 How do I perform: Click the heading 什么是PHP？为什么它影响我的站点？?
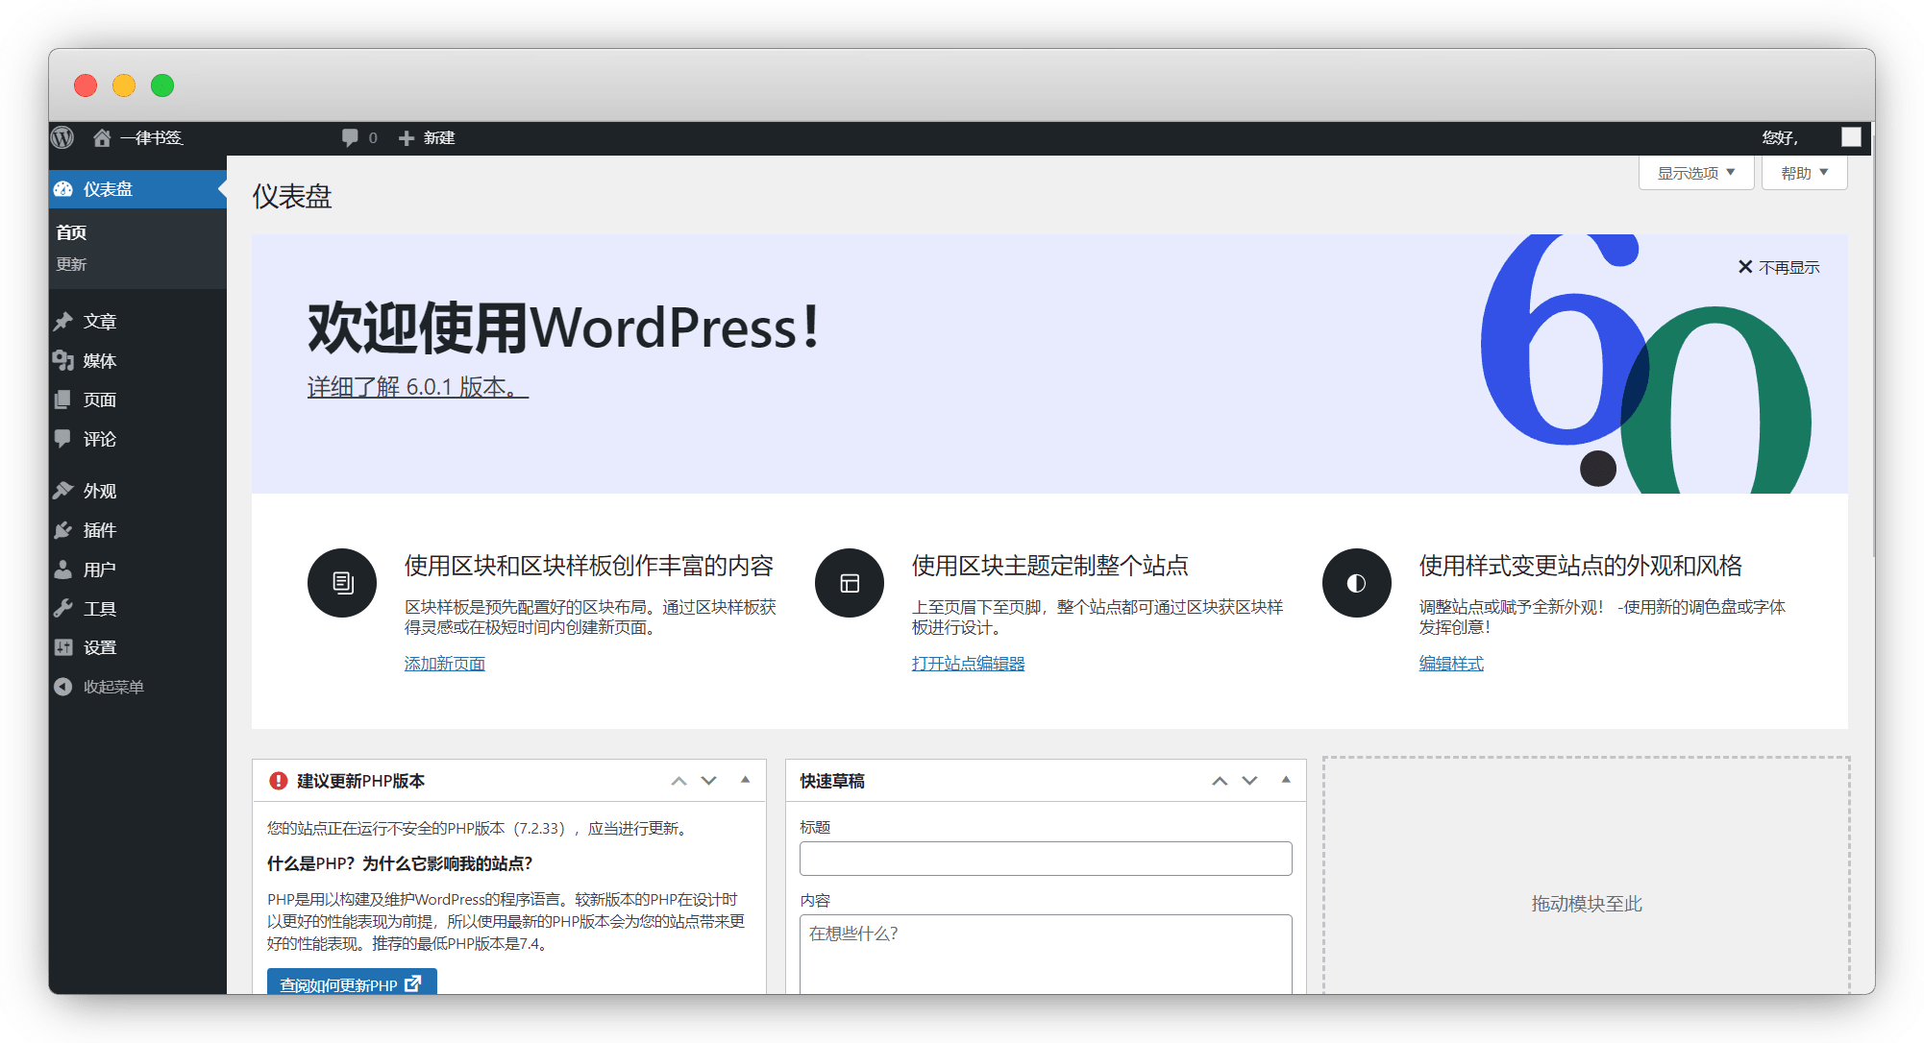(x=400, y=863)
